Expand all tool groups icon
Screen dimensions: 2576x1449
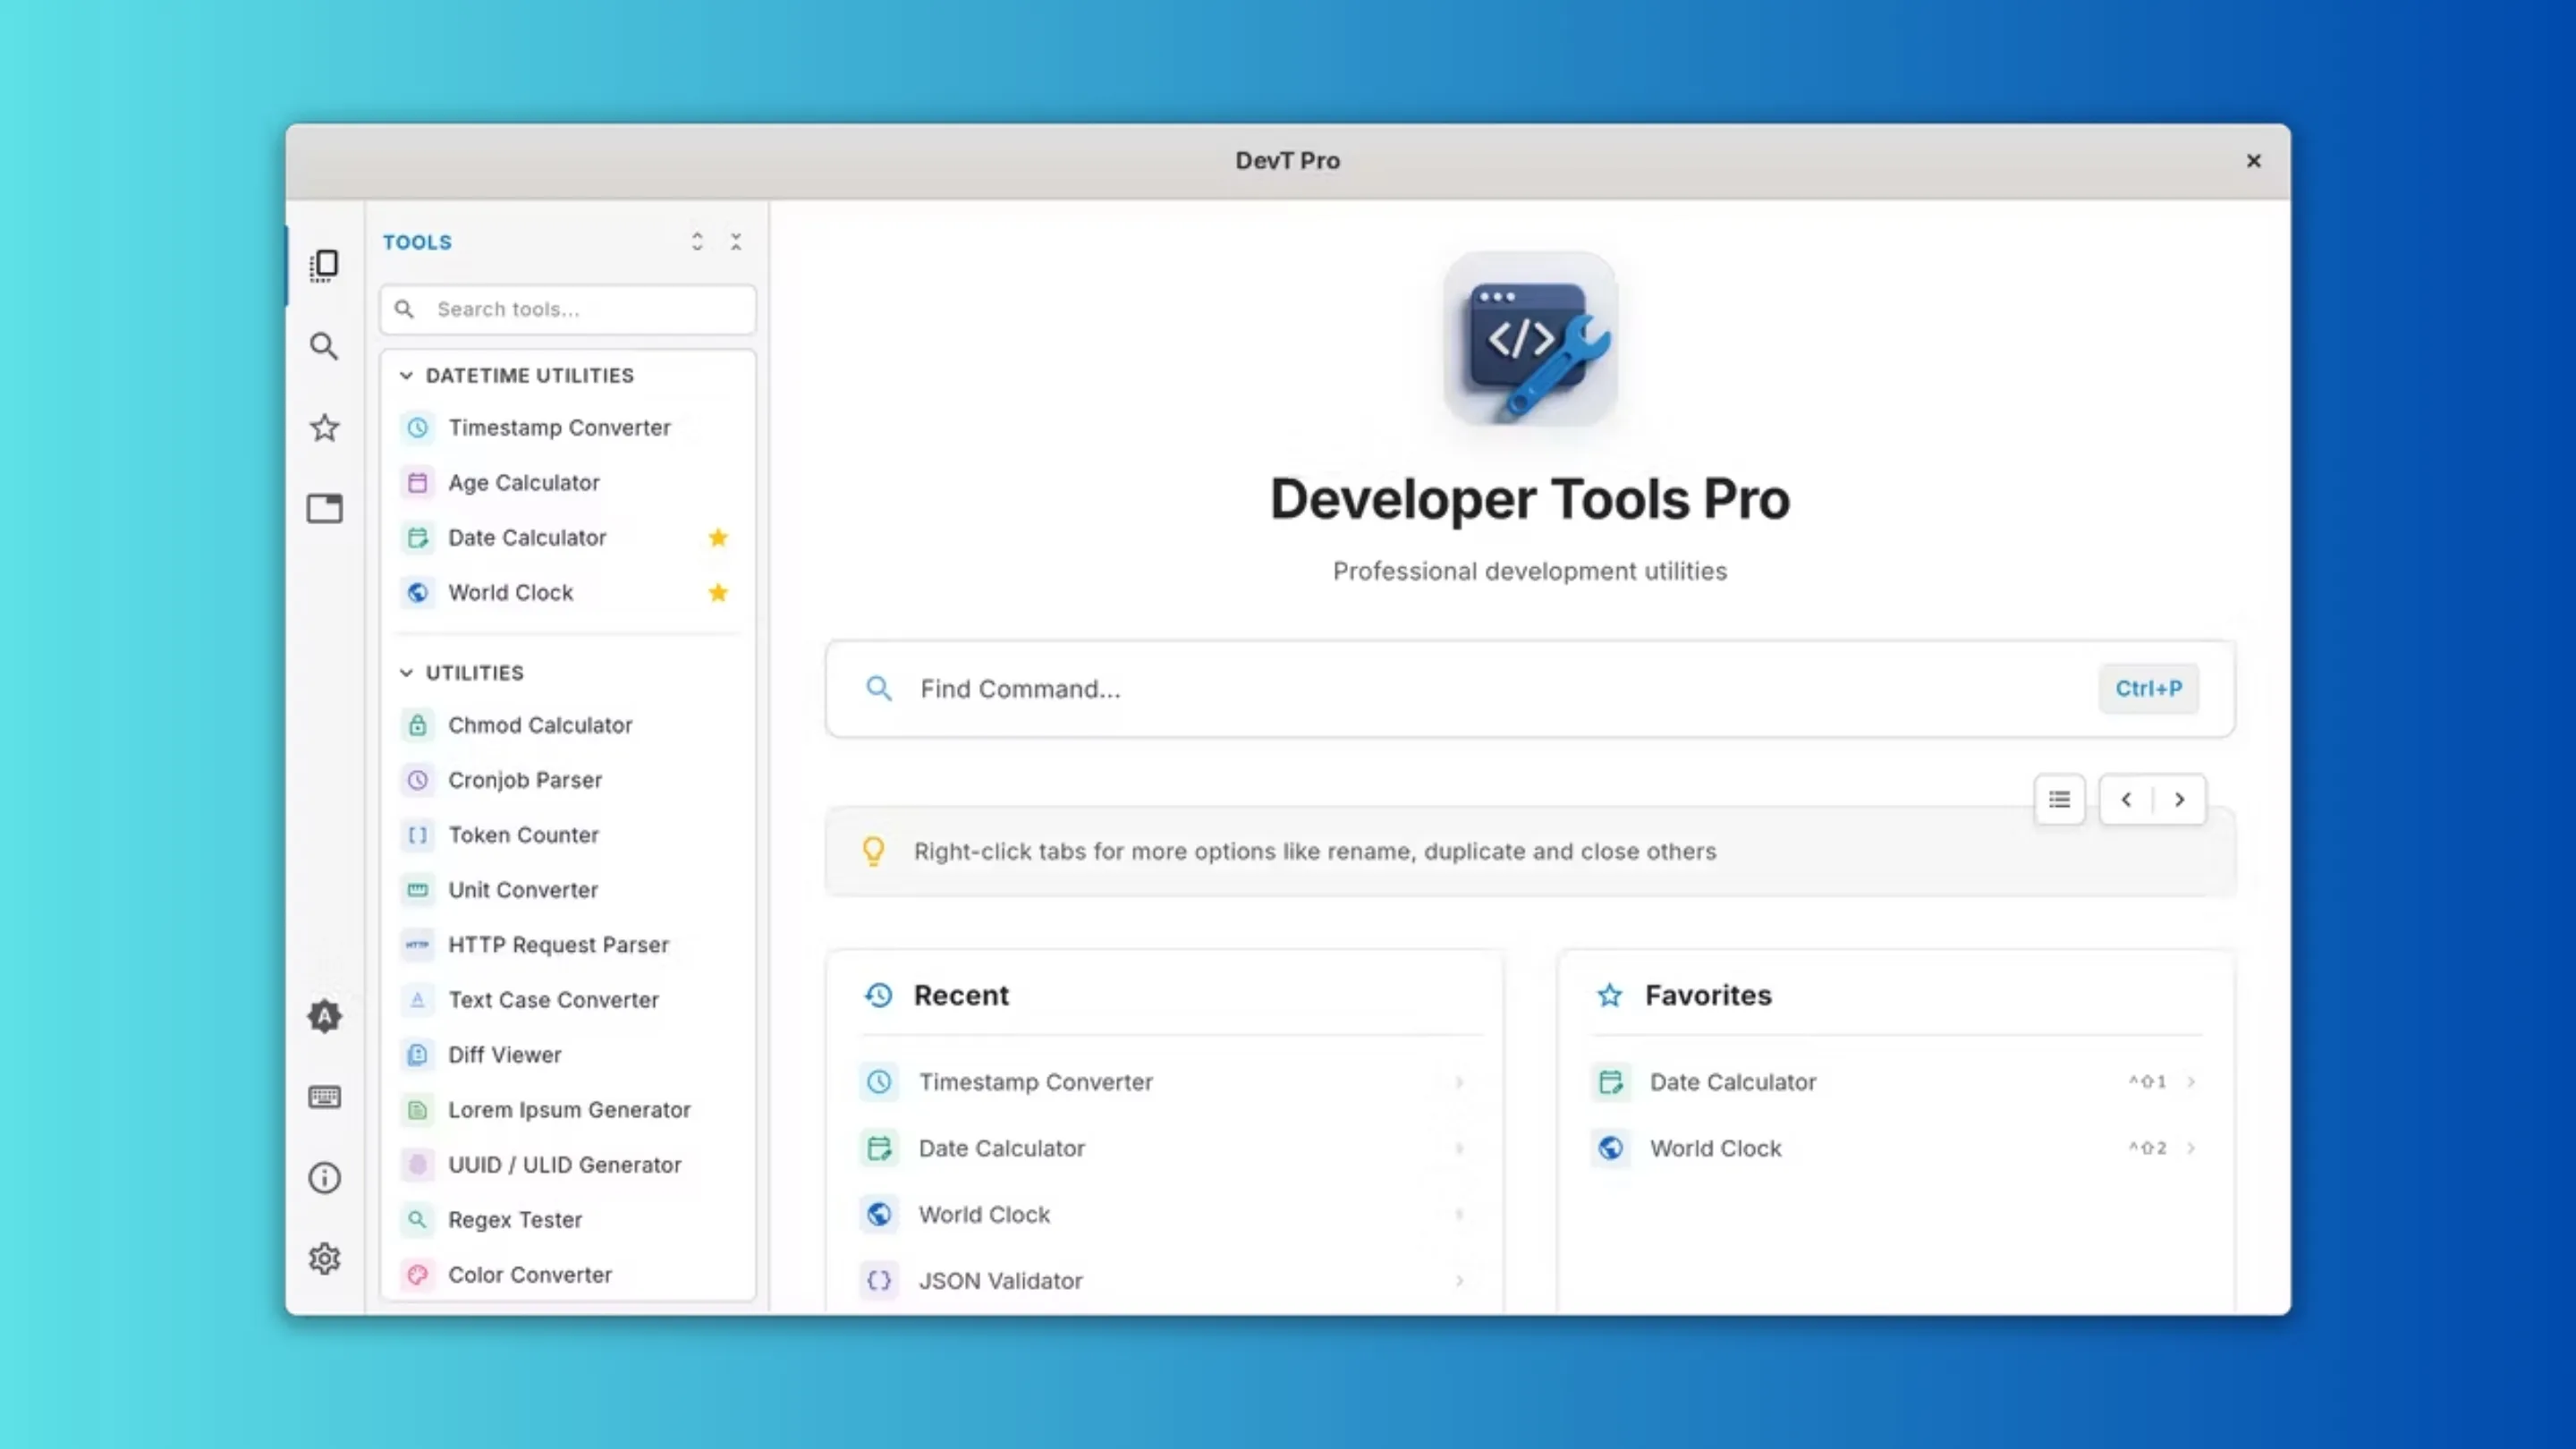697,242
